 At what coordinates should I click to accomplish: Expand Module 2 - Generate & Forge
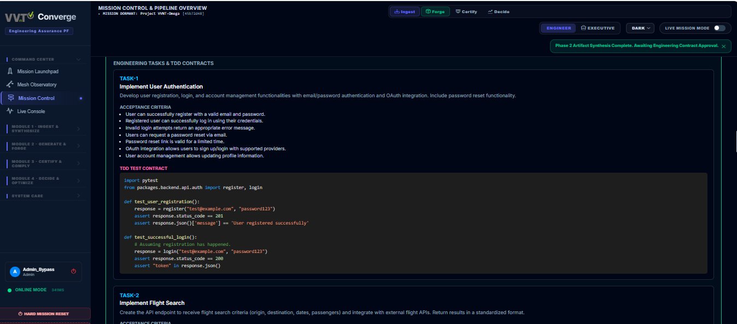click(43, 146)
